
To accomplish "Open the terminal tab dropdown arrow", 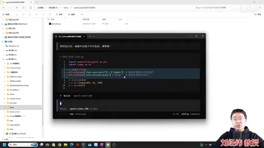I will point(94,37).
